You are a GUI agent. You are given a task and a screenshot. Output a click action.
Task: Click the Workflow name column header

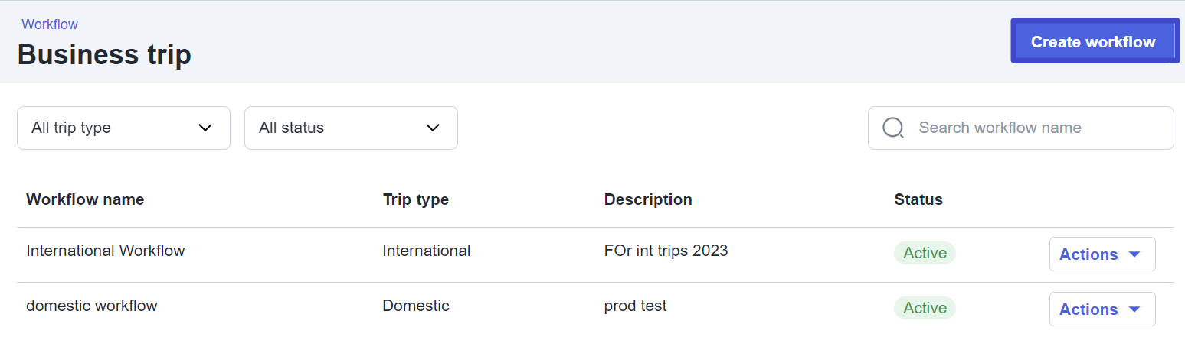click(85, 199)
